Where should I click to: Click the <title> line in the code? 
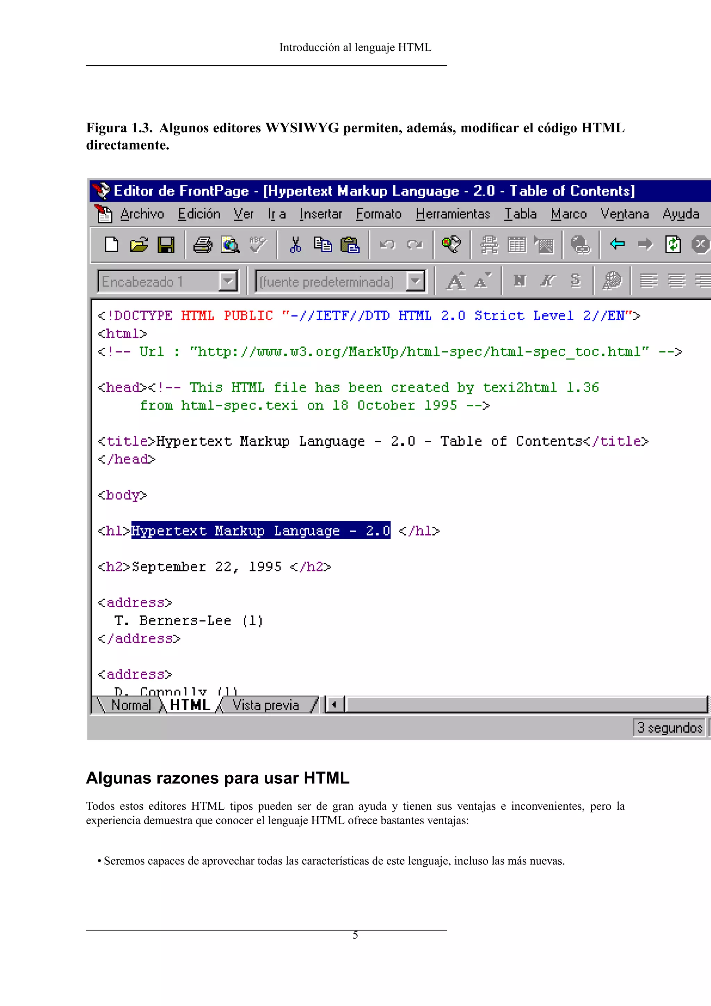373,441
